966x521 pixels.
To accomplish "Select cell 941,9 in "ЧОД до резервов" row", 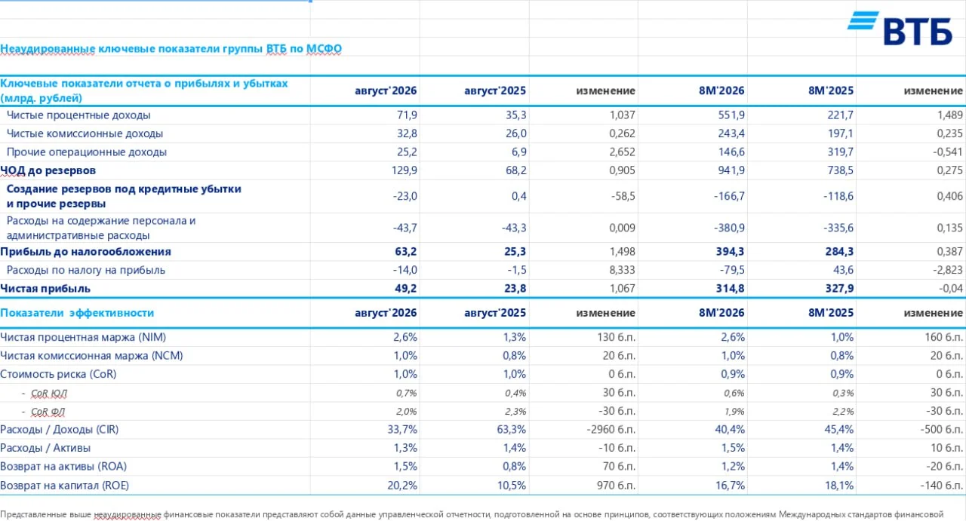I will coord(730,170).
